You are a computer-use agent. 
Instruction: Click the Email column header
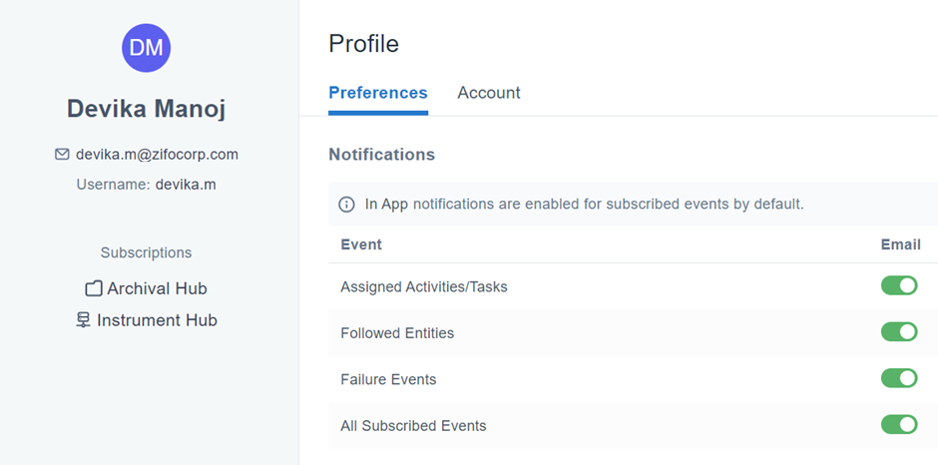tap(900, 244)
